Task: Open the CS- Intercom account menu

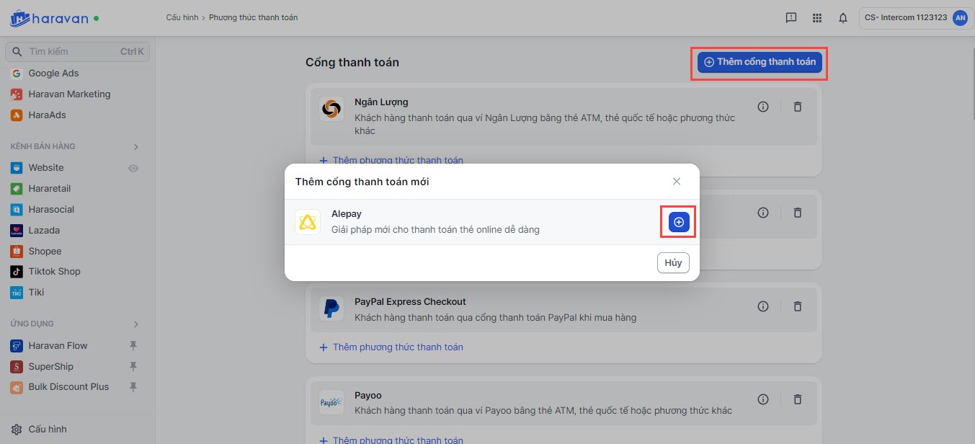Action: coord(914,18)
